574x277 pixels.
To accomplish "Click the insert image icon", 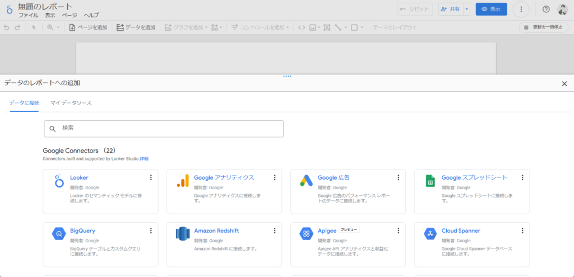I will click(x=313, y=27).
